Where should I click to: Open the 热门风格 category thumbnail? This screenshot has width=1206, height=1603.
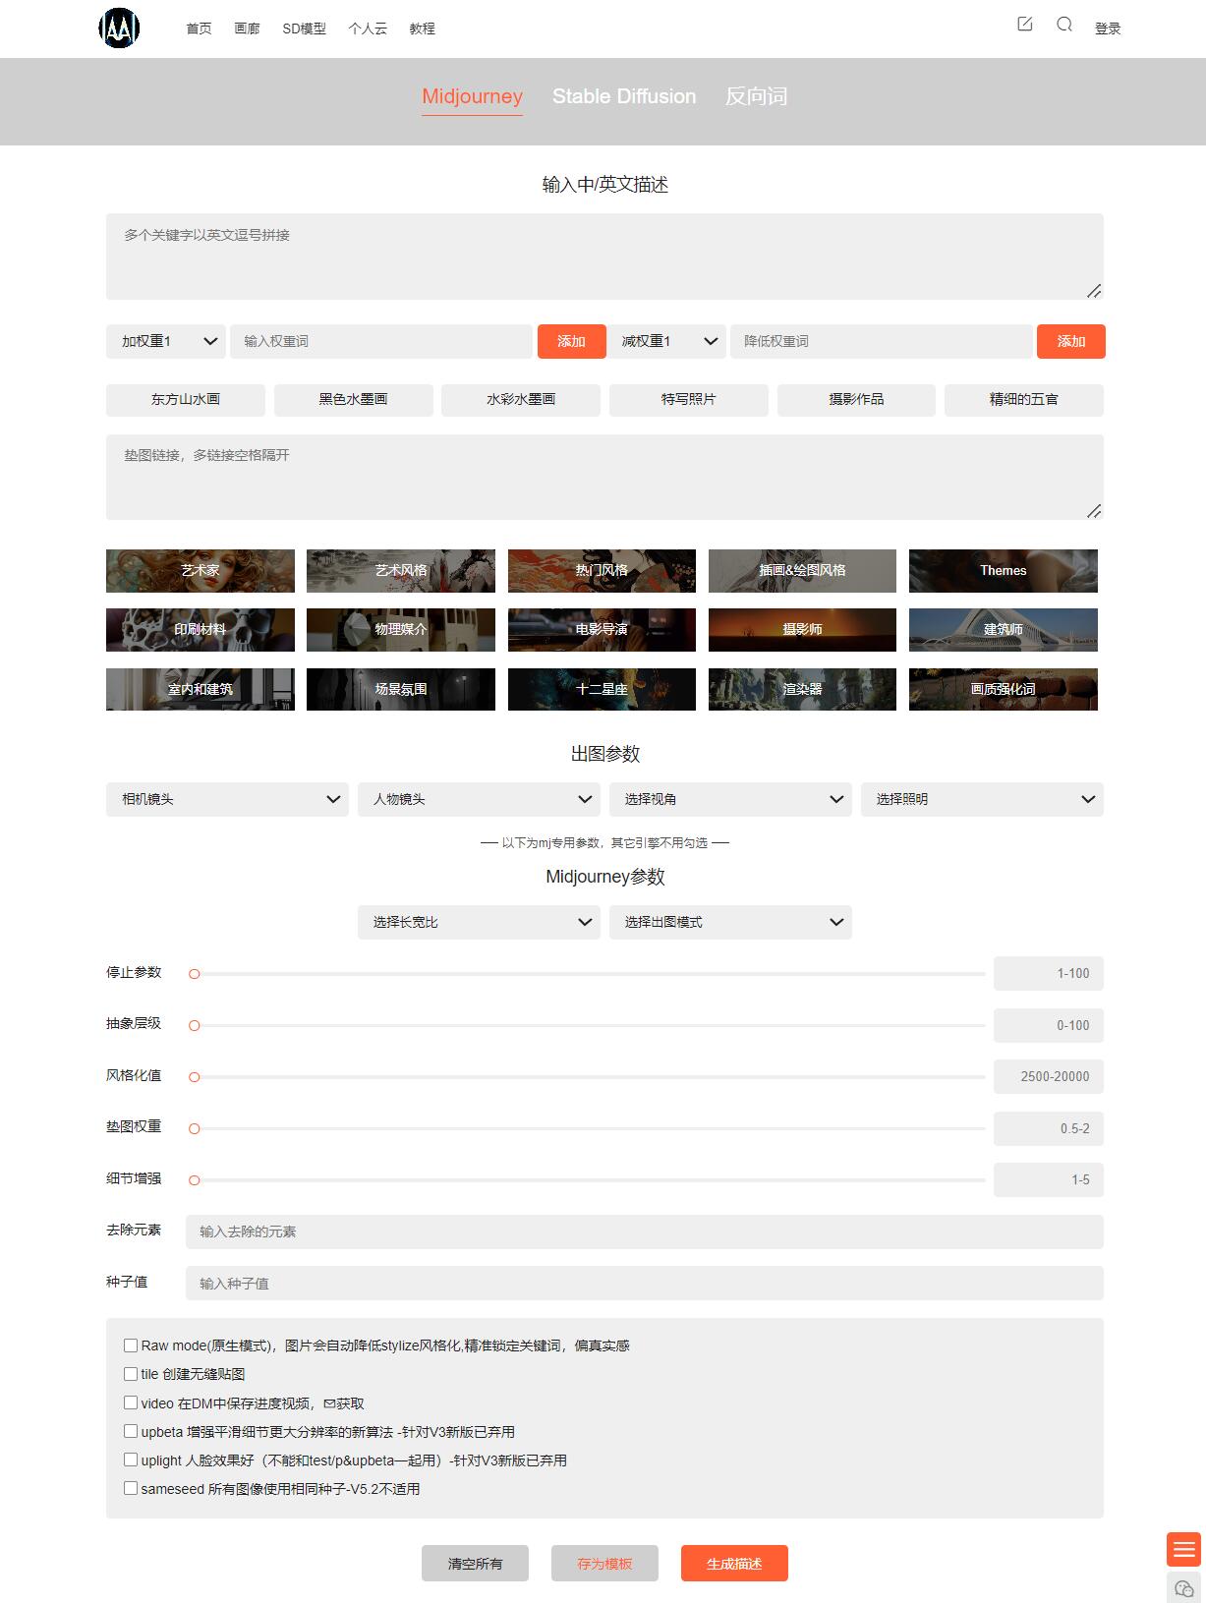pyautogui.click(x=602, y=571)
